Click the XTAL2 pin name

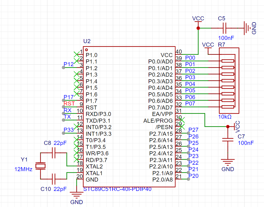pyautogui.click(x=94, y=167)
